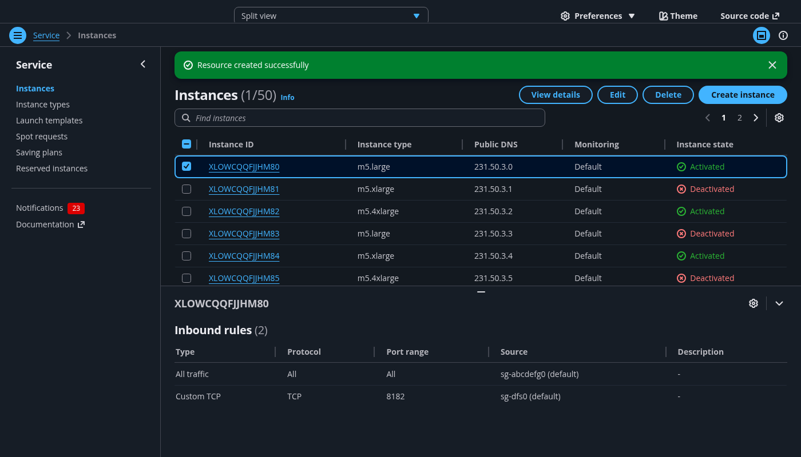Open the Split view dropdown
The image size is (801, 457).
331,16
